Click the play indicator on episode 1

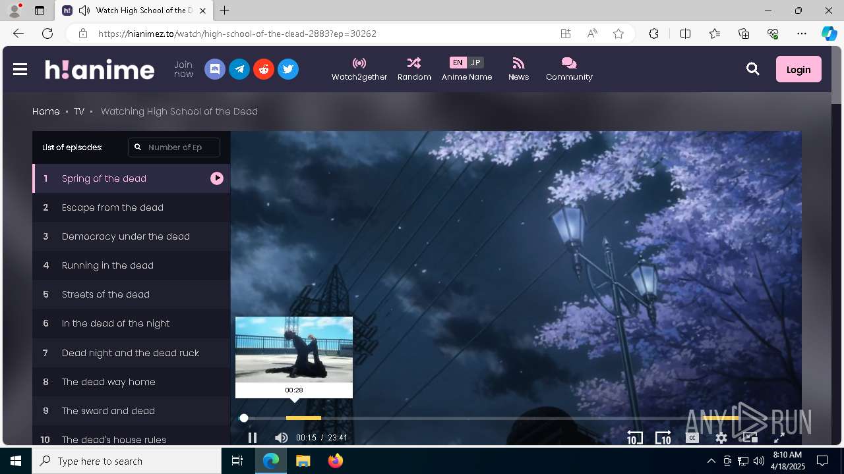(217, 178)
